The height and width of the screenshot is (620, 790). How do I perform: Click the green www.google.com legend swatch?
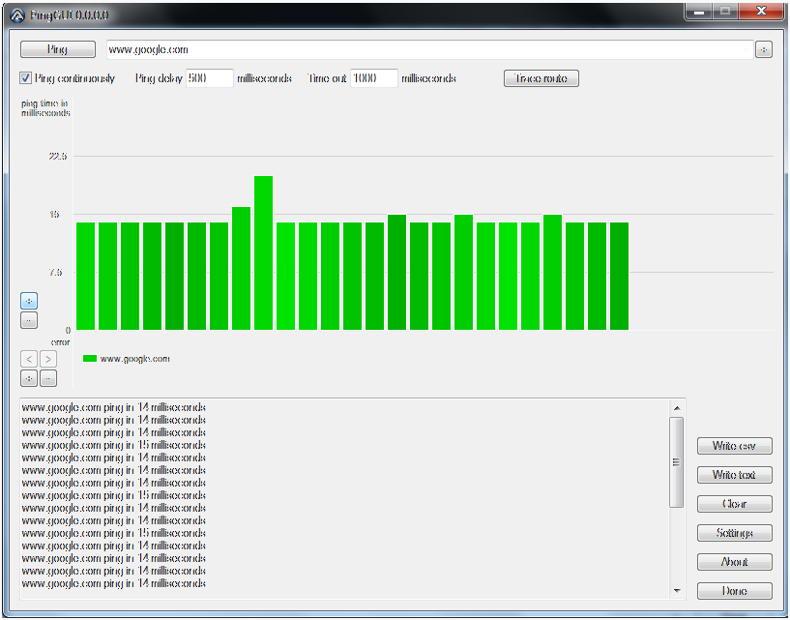click(x=90, y=359)
